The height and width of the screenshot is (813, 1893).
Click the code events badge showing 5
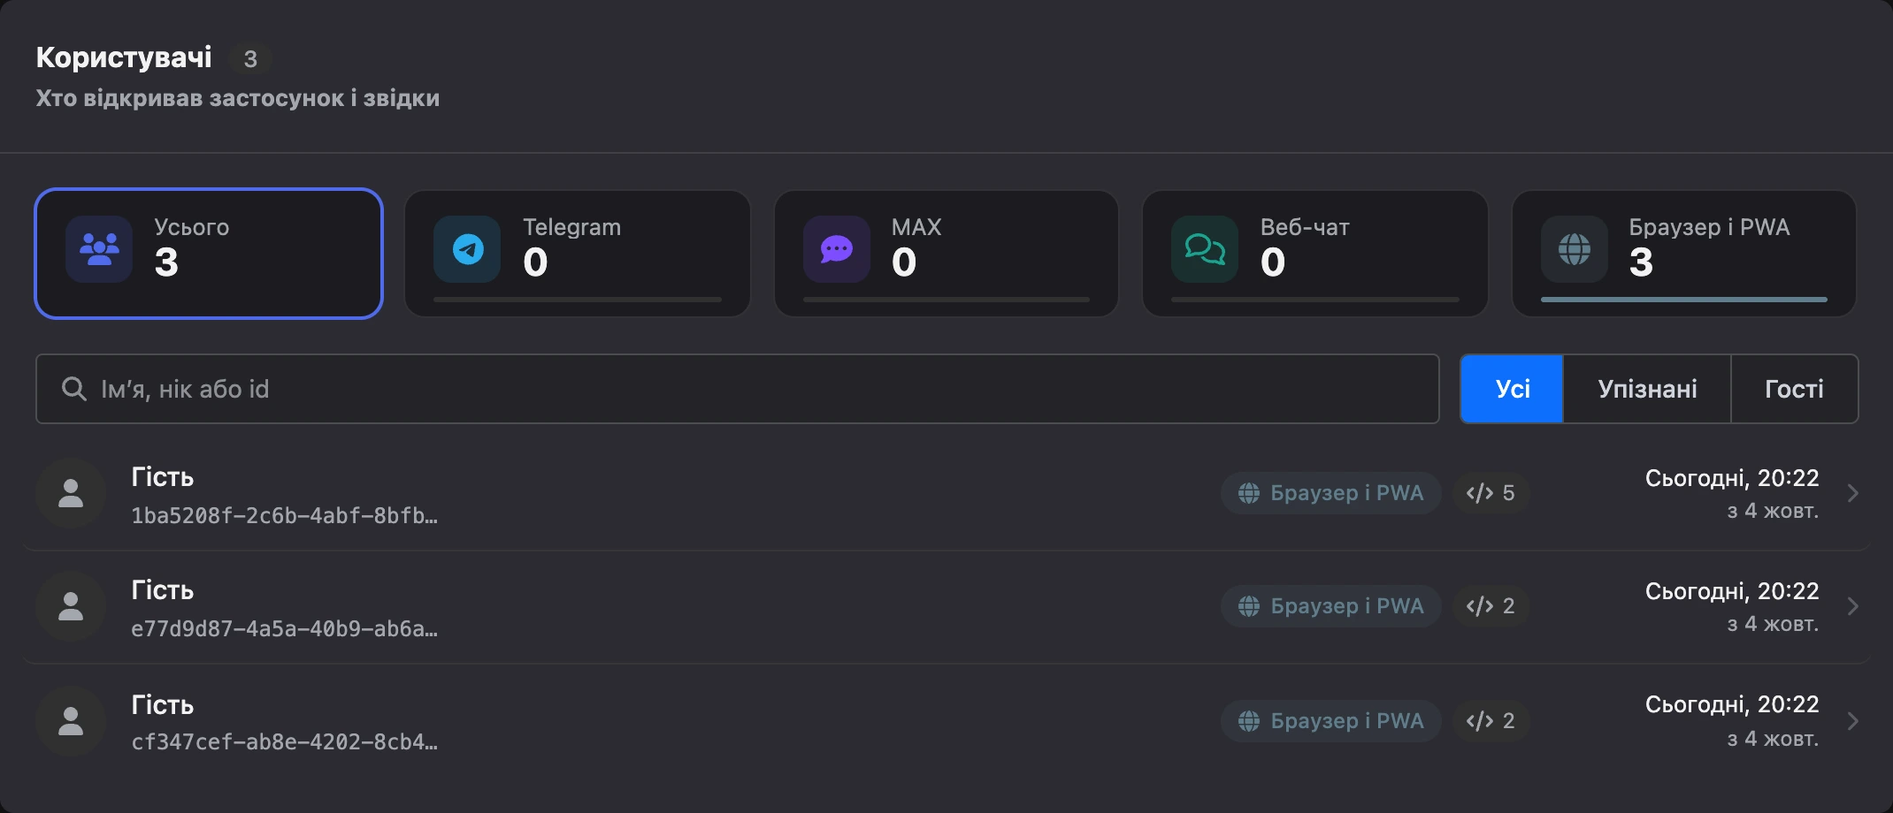pos(1491,493)
